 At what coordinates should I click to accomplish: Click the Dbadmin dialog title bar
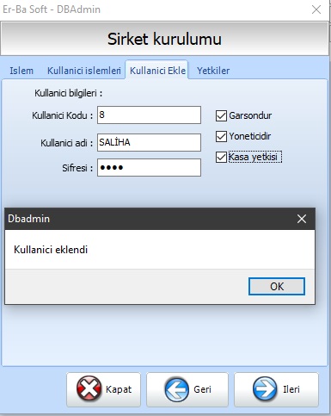(x=149, y=219)
